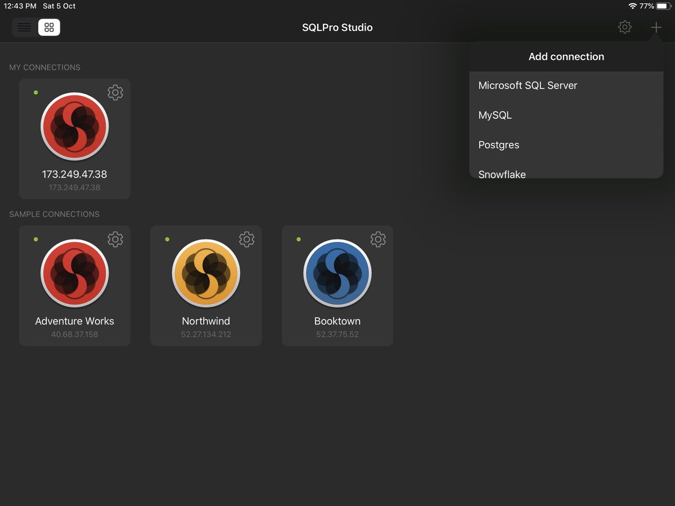Screen dimensions: 675x506
Task: Select the Northwind label
Action: coord(206,321)
